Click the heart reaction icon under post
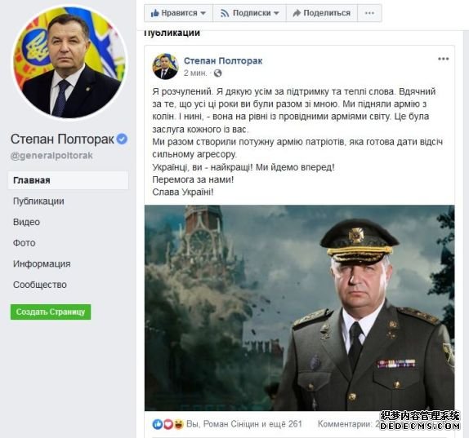Image resolution: width=469 pixels, height=438 pixels. click(168, 424)
